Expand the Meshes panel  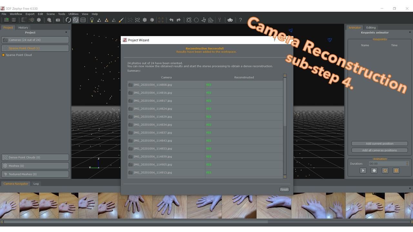coord(35,166)
